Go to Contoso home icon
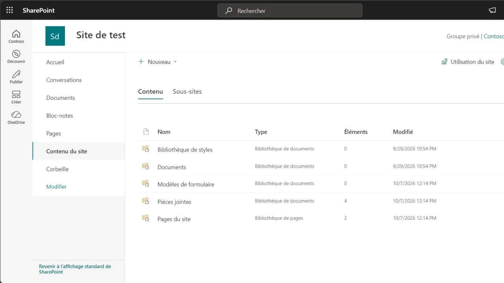504x283 pixels. (x=16, y=34)
